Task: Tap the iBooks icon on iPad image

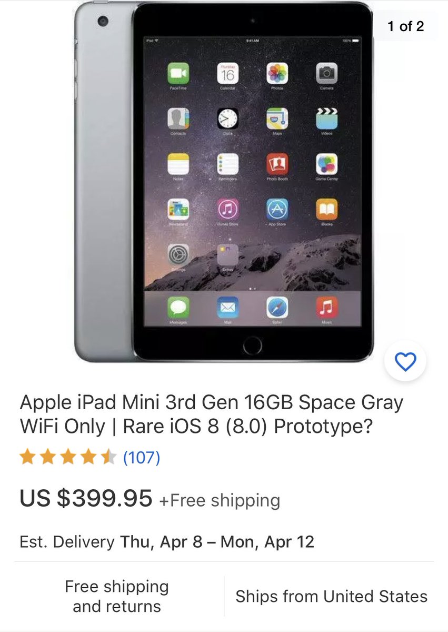Action: (326, 210)
